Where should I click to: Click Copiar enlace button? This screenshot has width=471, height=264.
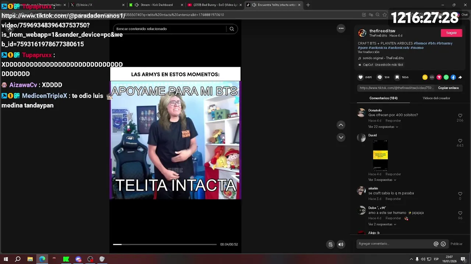[448, 88]
